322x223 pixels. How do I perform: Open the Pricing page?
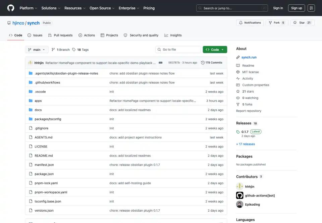pyautogui.click(x=149, y=8)
